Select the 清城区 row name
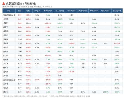125x100 pixels. point(6,44)
